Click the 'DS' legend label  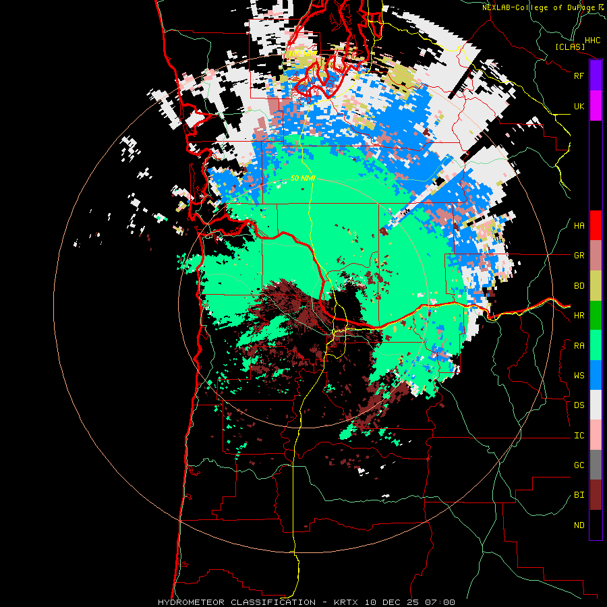579,405
